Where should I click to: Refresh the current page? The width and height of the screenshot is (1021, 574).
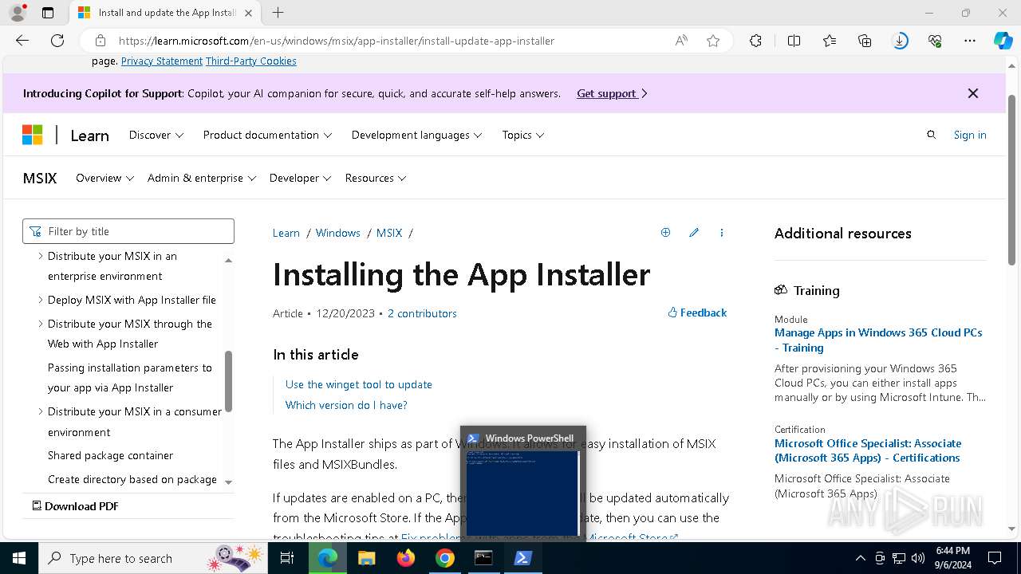pyautogui.click(x=57, y=41)
